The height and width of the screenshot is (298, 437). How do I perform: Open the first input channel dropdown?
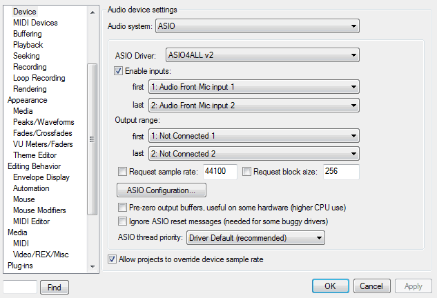[253, 87]
